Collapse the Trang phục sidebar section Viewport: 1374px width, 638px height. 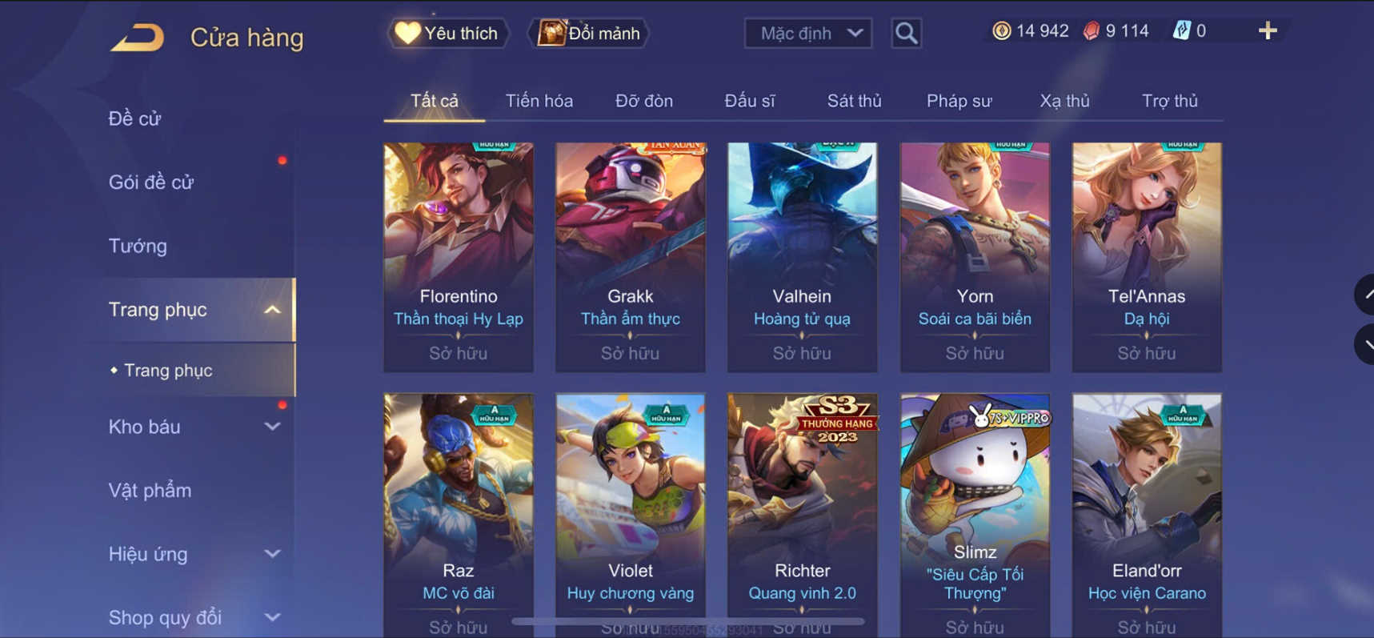pos(272,310)
